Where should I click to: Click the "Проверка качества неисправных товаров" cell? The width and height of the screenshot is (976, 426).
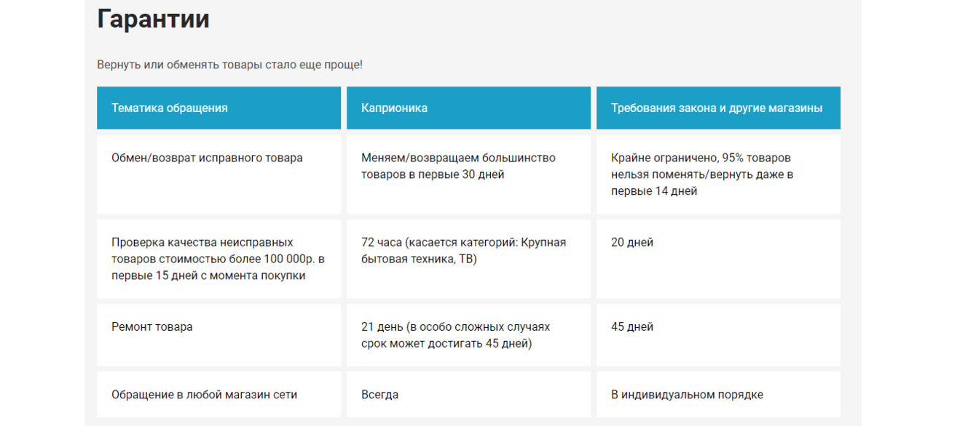point(219,259)
